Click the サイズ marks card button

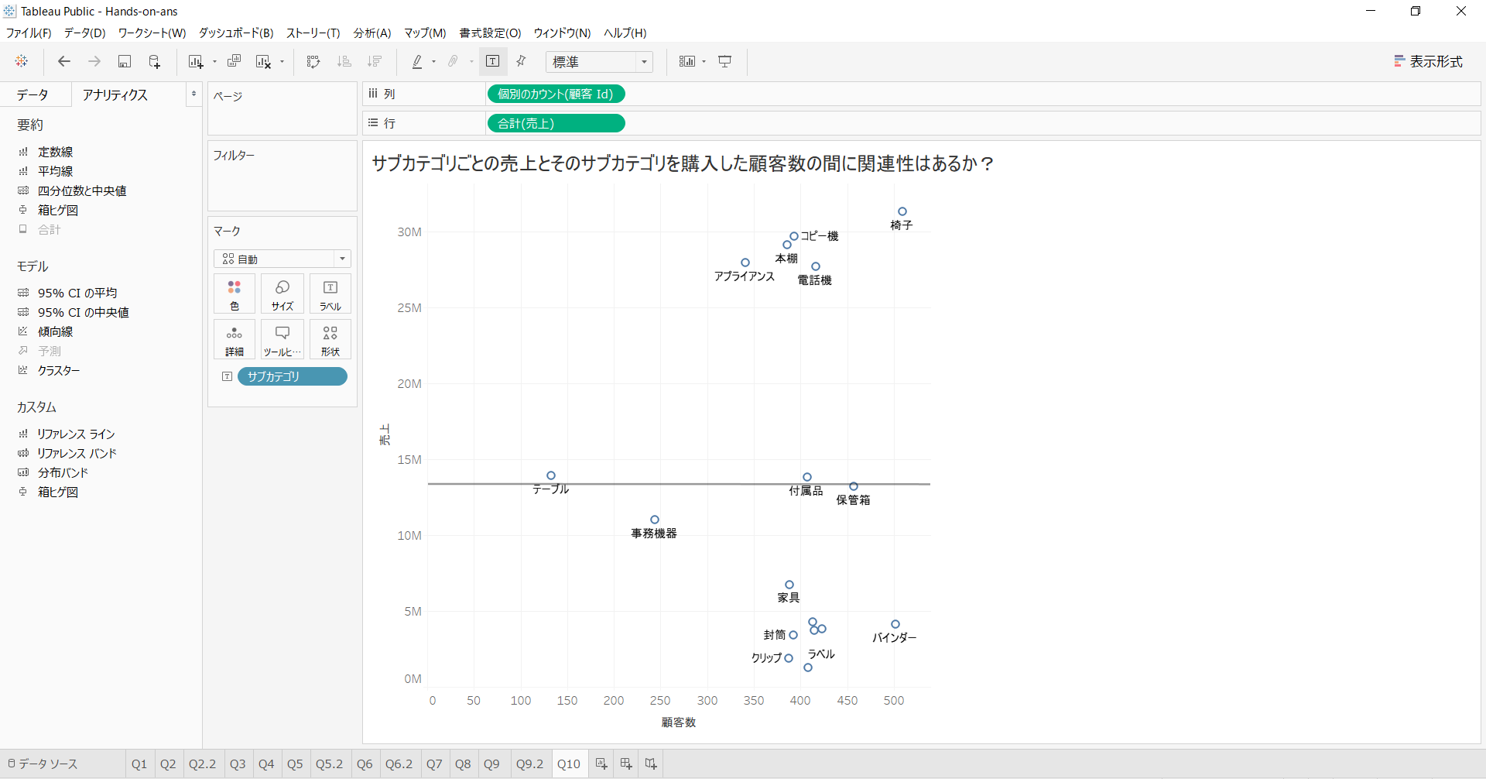click(282, 293)
